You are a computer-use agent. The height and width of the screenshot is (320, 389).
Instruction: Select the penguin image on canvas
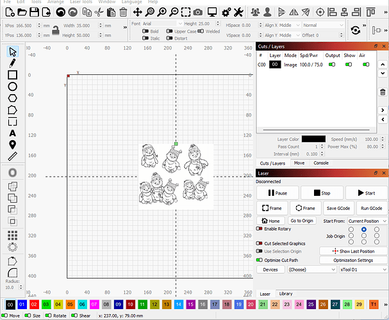pos(176,176)
